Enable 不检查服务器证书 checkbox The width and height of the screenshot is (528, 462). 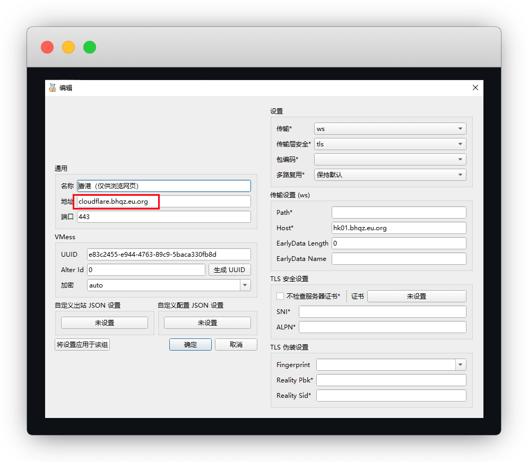tap(280, 296)
